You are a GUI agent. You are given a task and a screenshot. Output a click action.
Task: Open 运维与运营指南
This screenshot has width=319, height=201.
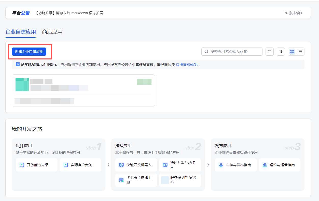pos(279,165)
